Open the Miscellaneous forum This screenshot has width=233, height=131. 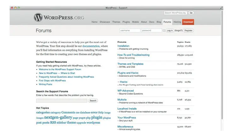125,127
